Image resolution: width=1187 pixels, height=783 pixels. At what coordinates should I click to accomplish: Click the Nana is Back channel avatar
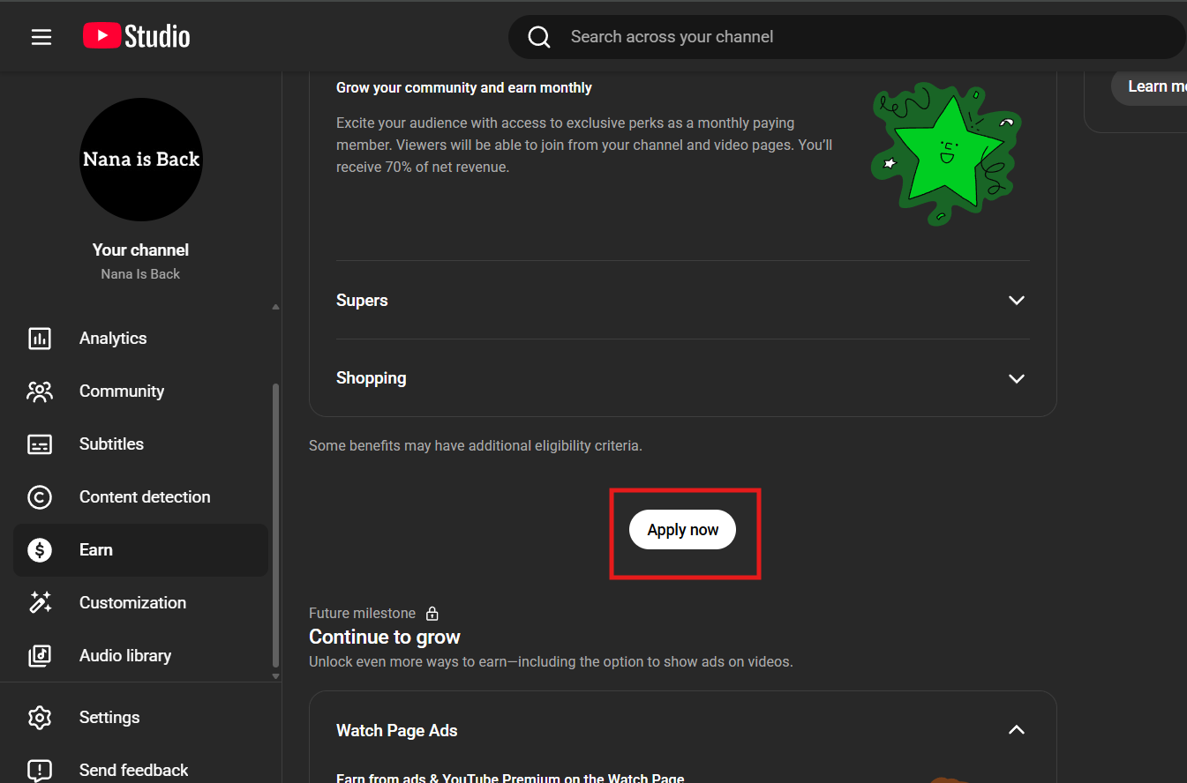coord(141,160)
